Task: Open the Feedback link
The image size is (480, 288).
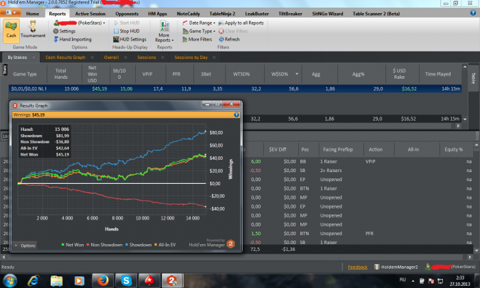Action: 357,267
